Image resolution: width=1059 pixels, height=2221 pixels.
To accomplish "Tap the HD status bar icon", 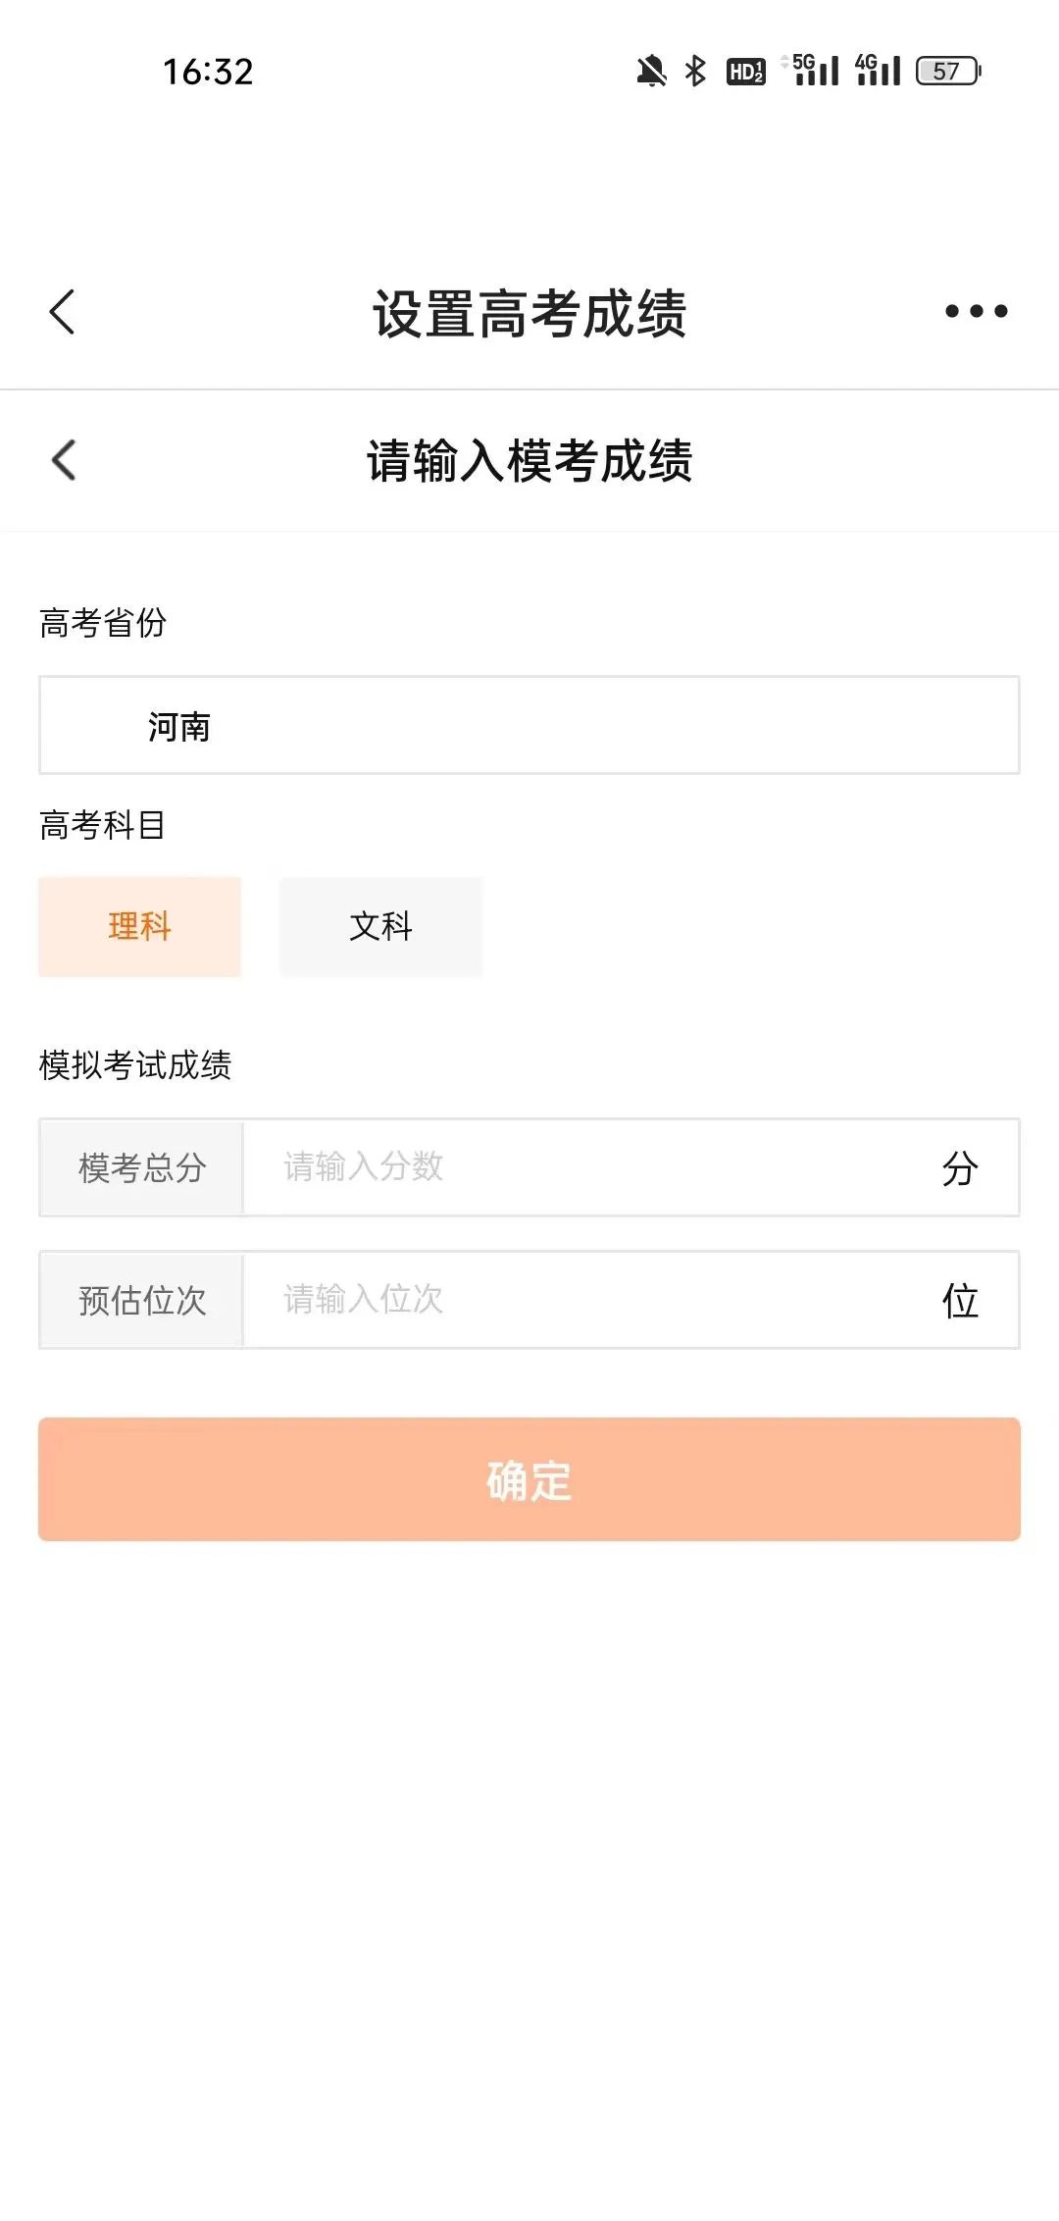I will pyautogui.click(x=745, y=71).
